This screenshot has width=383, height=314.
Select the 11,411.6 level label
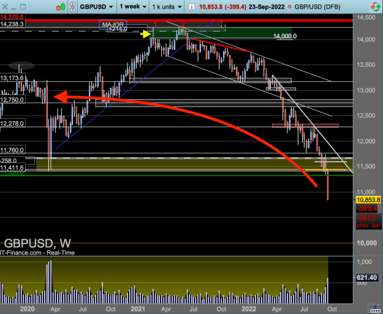tap(12, 168)
